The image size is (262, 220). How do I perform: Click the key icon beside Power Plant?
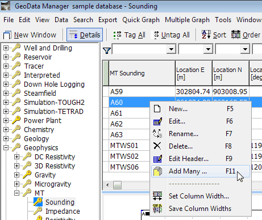pos(16,120)
